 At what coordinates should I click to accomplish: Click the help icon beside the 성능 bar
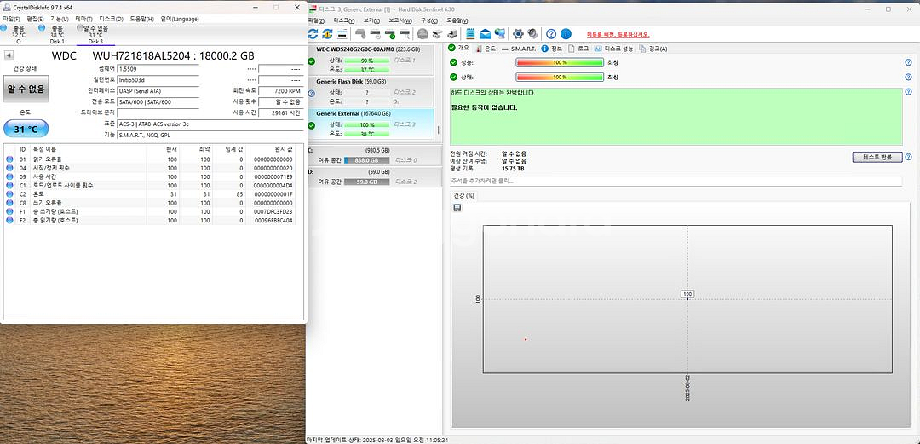tap(908, 61)
